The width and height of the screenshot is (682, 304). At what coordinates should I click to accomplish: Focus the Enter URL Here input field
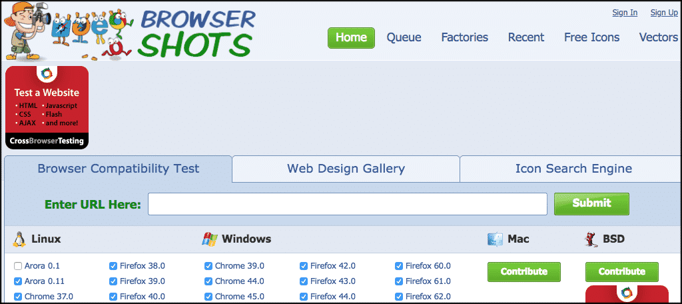click(x=348, y=204)
